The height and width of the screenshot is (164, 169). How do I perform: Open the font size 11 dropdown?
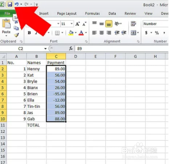coord(72,24)
